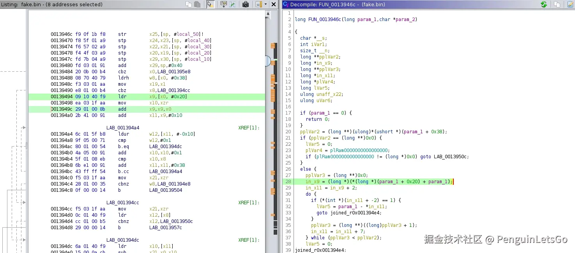Re-decompile using the green refresh icon

(544, 4)
